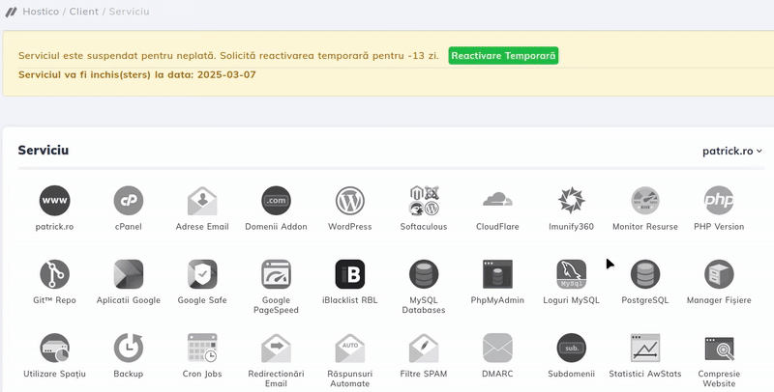Open Google Safe icon
774x392 pixels.
click(x=202, y=274)
